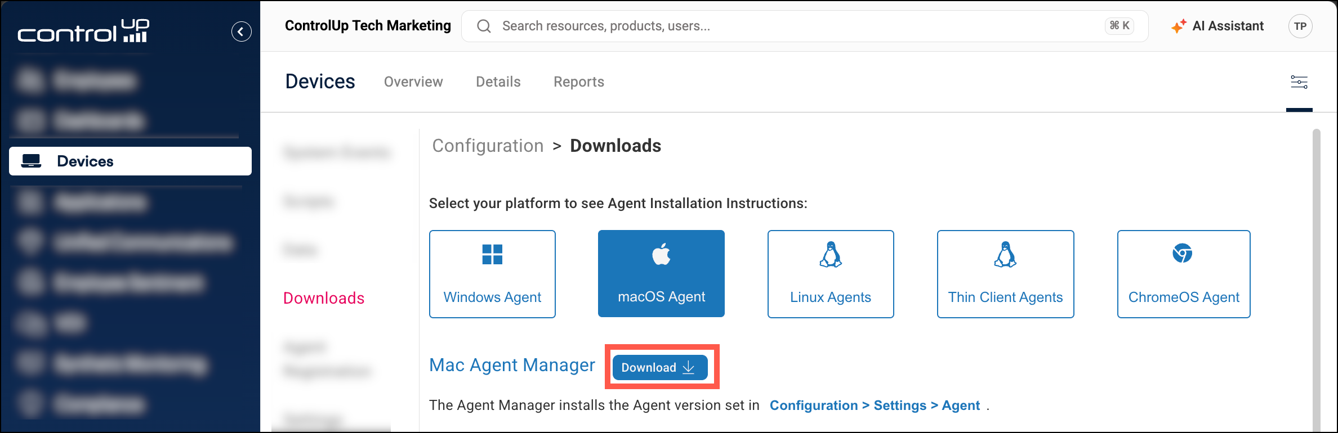The height and width of the screenshot is (433, 1338).
Task: Click the ⌘ K shortcut badge
Action: [x=1120, y=26]
